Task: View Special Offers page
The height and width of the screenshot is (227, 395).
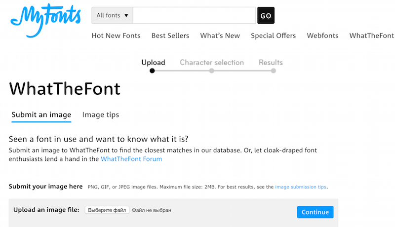Action: coord(273,36)
